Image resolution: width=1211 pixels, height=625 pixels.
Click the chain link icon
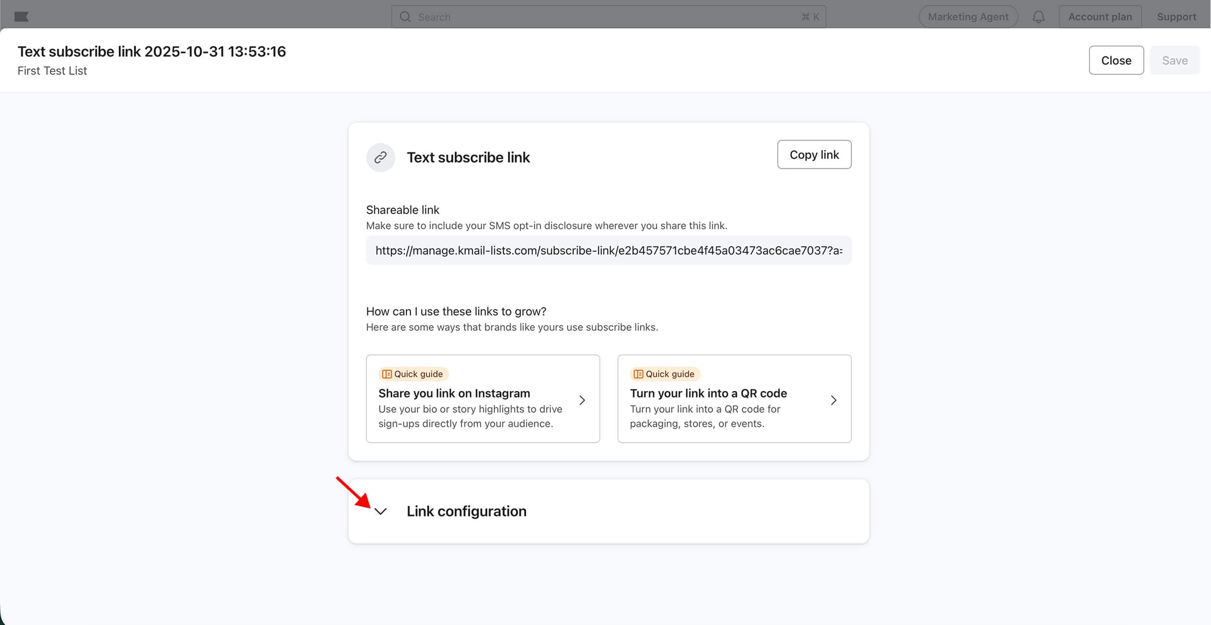pos(381,158)
